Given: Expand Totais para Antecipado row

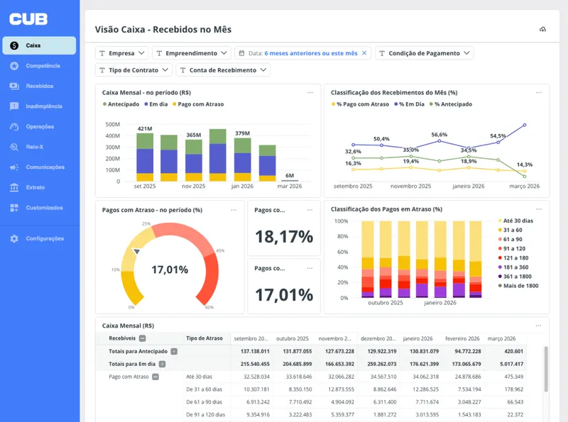Looking at the screenshot, I should (x=174, y=351).
